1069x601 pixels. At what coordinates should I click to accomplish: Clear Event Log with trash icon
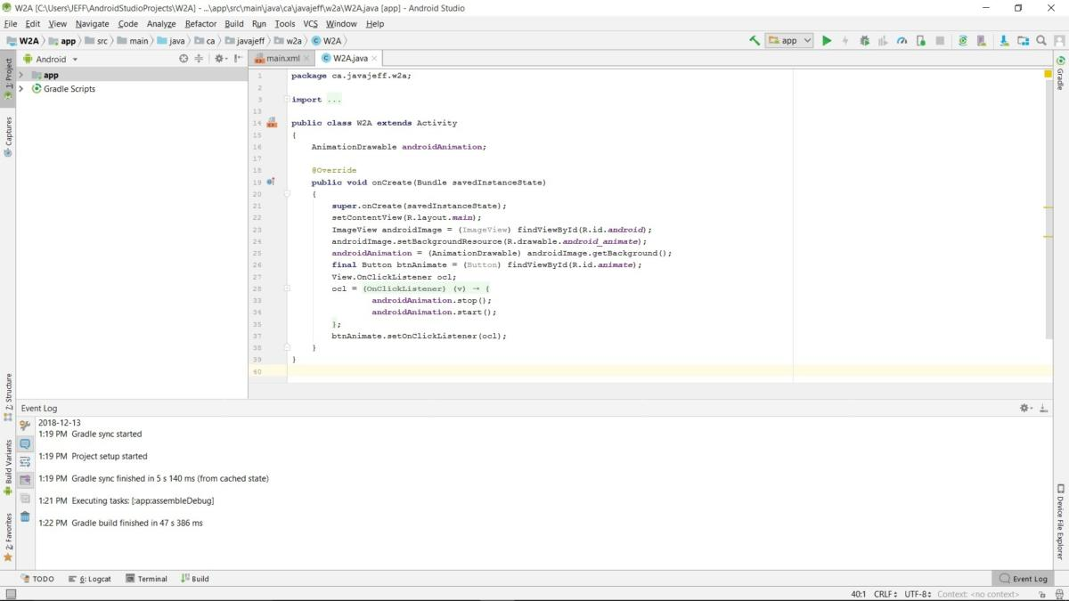[25, 516]
